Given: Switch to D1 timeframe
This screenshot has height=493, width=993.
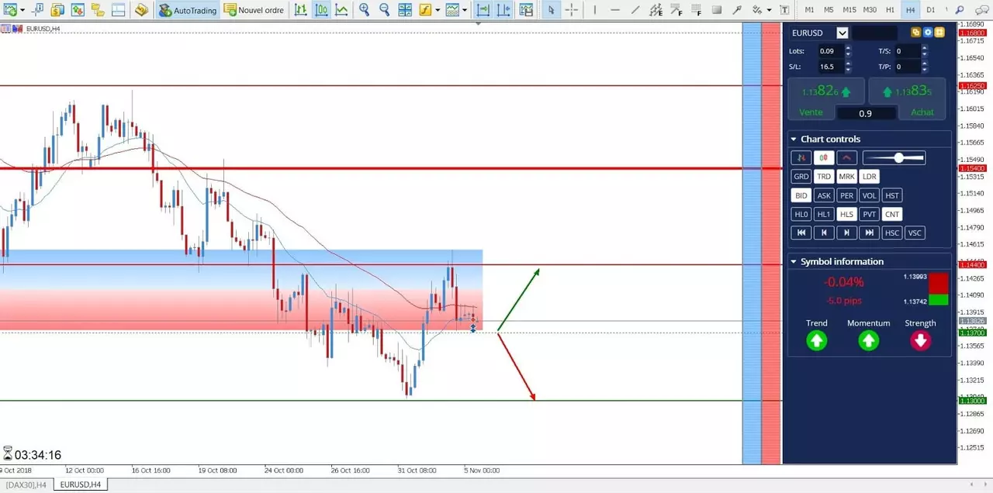Looking at the screenshot, I should [930, 10].
